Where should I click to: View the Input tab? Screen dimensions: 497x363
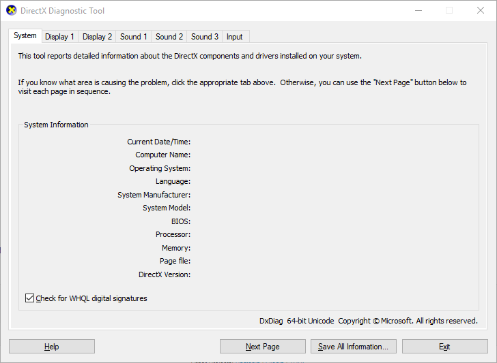tap(235, 37)
